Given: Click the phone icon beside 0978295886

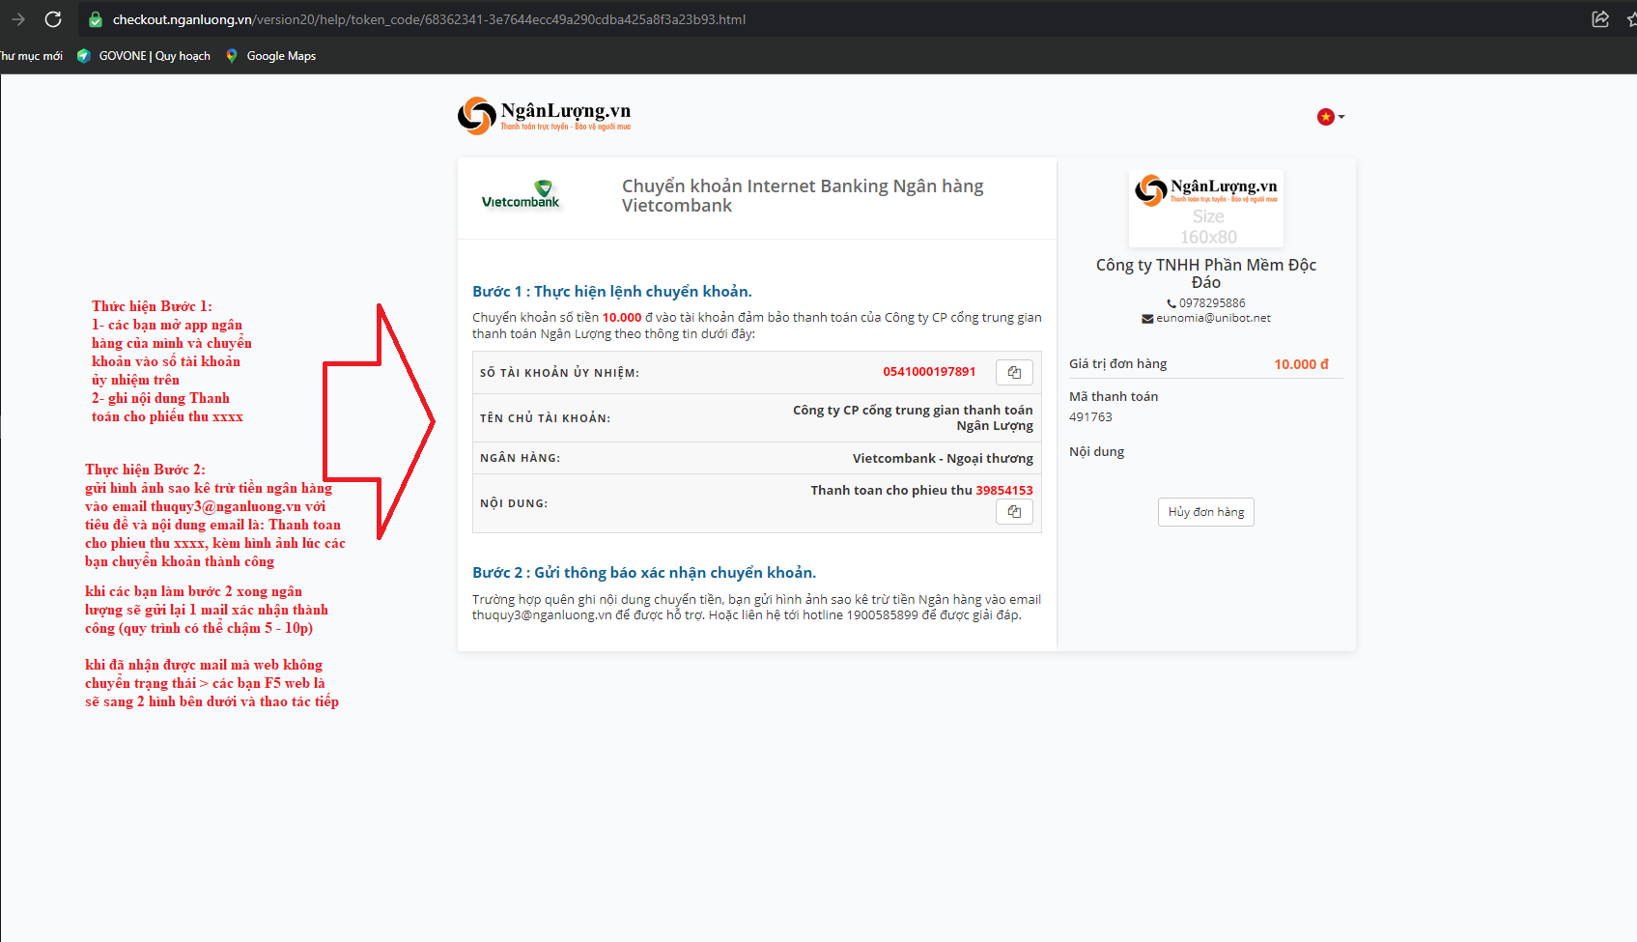Looking at the screenshot, I should [x=1171, y=303].
